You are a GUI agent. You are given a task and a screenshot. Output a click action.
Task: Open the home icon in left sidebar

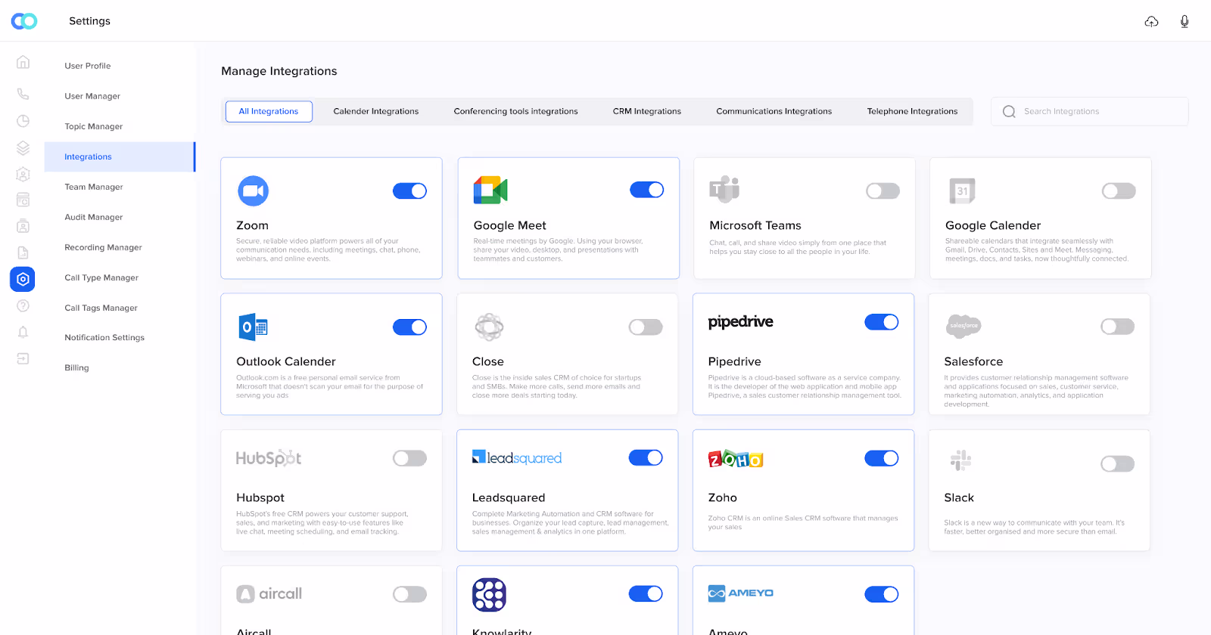(x=23, y=62)
